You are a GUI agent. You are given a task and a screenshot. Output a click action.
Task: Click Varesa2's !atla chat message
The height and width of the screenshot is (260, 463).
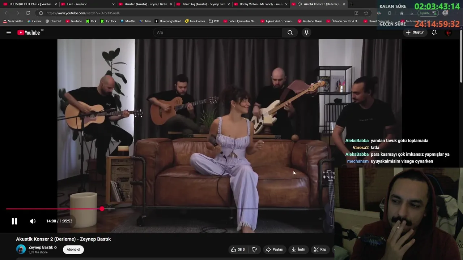point(366,147)
